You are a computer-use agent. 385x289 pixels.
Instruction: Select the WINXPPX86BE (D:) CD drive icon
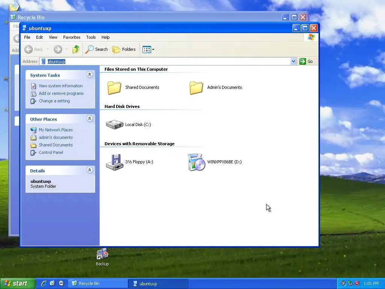(196, 162)
